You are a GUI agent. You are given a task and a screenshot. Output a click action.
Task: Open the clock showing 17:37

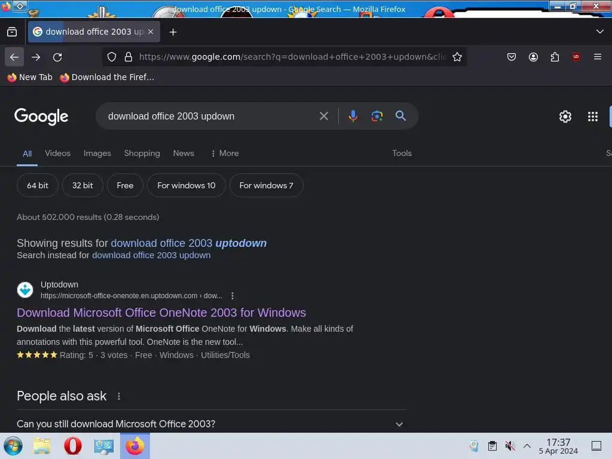(558, 446)
